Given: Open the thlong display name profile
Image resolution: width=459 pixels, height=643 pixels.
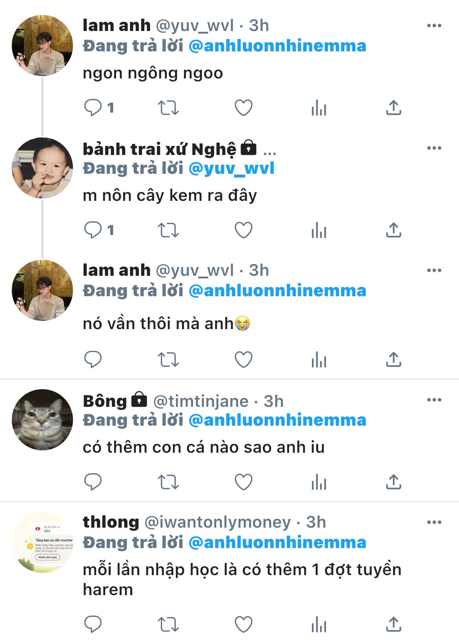Looking at the screenshot, I should click(x=111, y=522).
